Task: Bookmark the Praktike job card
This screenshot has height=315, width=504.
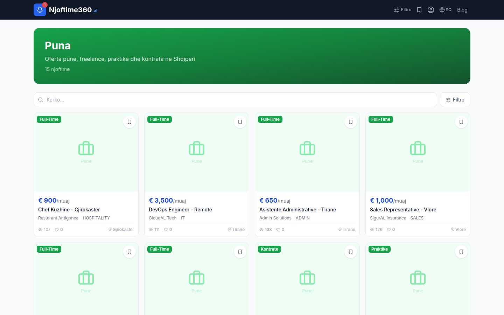Action: pyautogui.click(x=461, y=252)
